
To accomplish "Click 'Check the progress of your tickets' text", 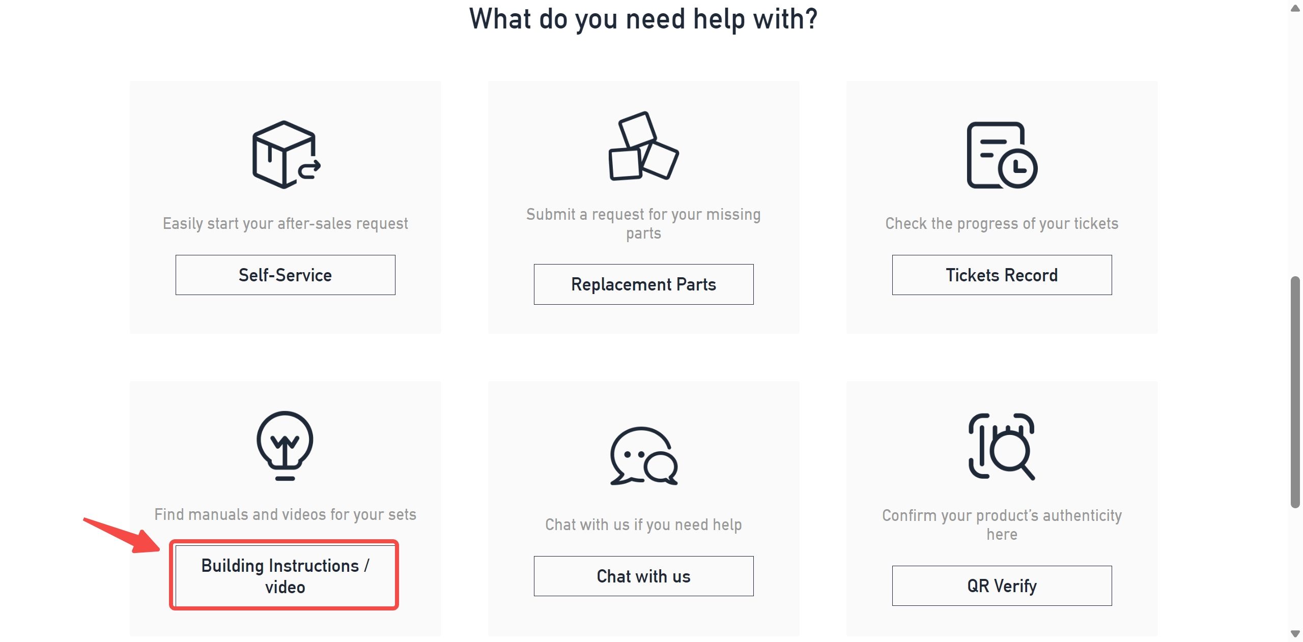I will [x=1002, y=224].
